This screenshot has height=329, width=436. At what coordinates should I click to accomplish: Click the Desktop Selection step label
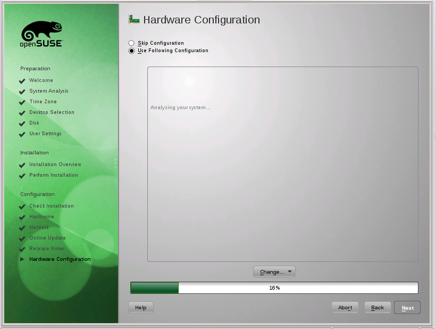point(52,112)
